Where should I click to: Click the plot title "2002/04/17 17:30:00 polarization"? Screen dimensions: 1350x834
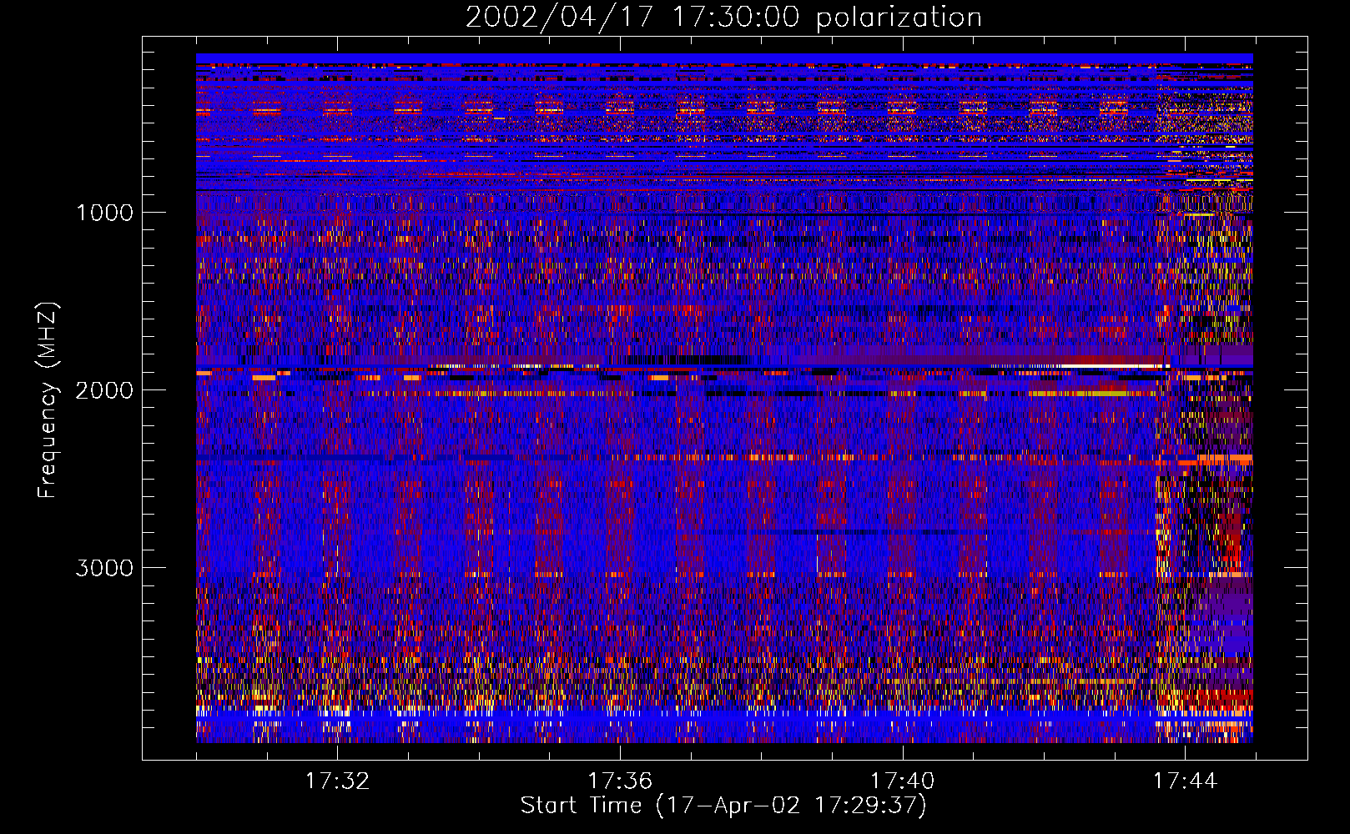pyautogui.click(x=723, y=18)
